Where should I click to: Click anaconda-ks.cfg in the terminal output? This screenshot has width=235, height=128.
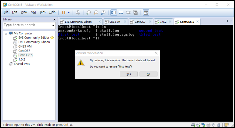pos(74,31)
